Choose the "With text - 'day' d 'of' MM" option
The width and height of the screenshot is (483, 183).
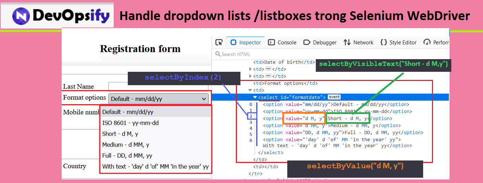(x=156, y=166)
